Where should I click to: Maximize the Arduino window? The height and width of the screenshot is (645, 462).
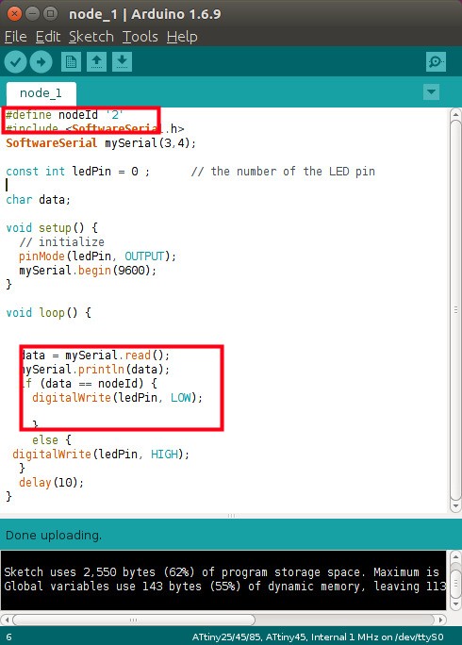[51, 14]
